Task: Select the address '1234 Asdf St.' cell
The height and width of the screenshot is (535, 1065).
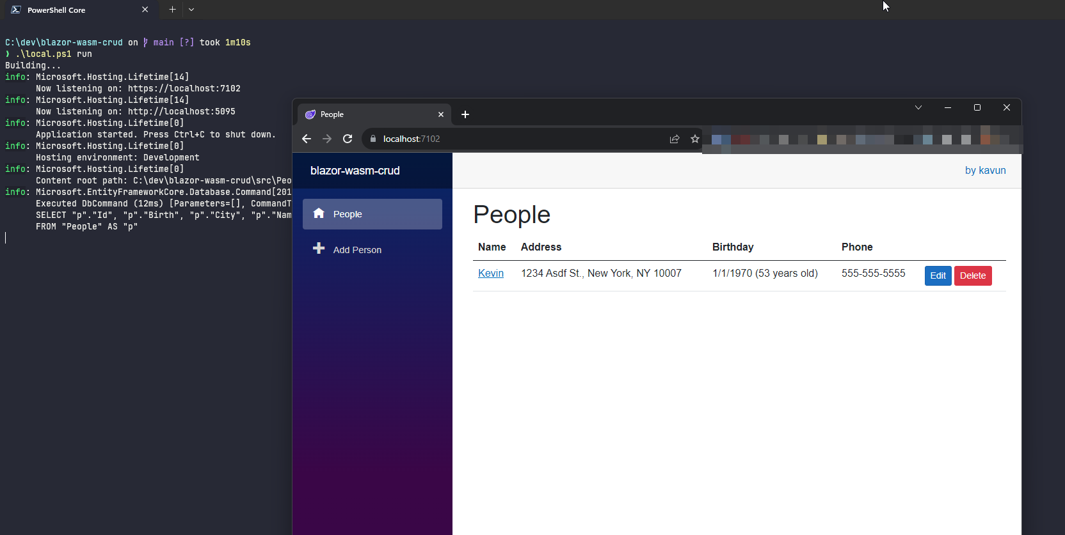Action: 601,273
